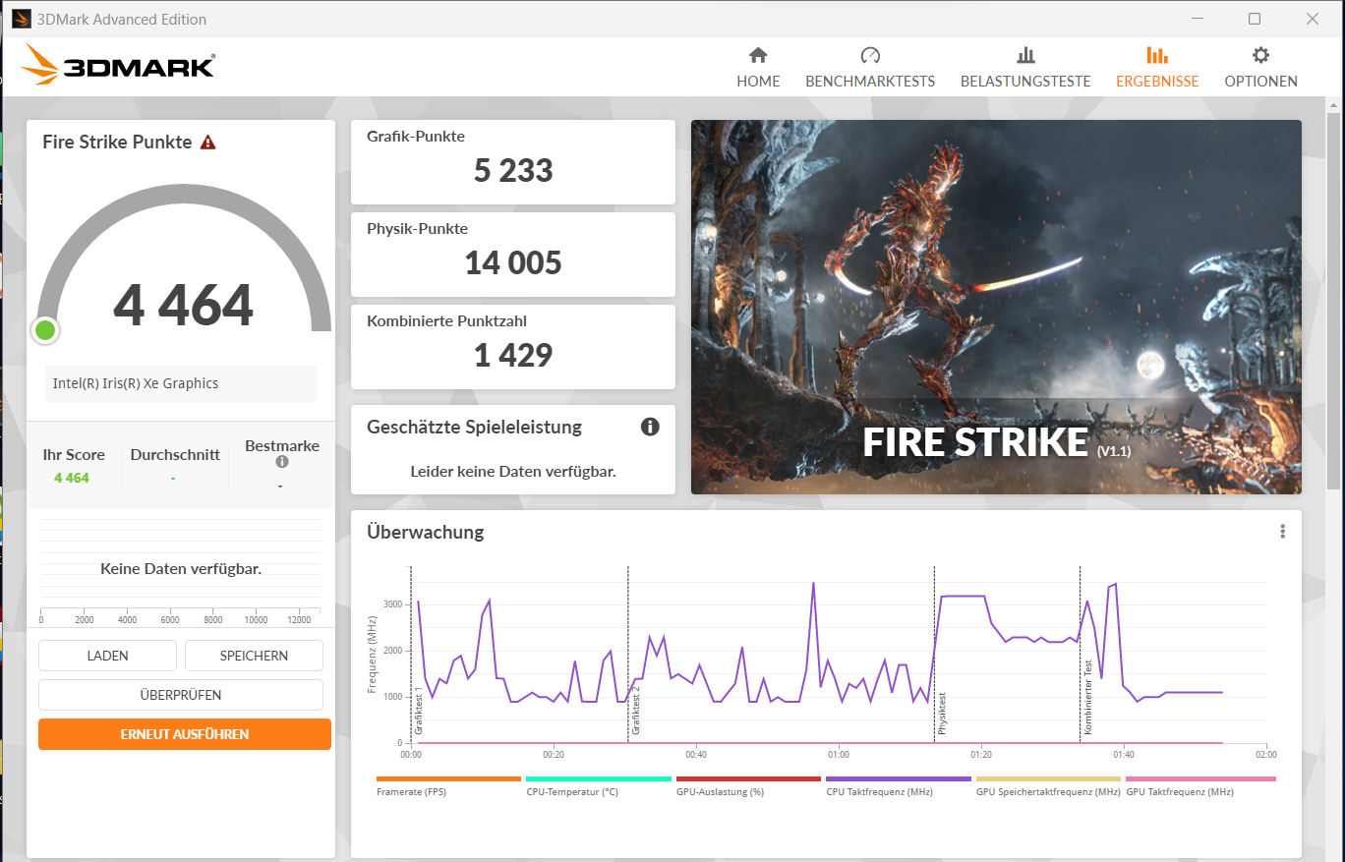Click the Kombinierter Test marker in chart
This screenshot has width=1345, height=862.
[x=1087, y=698]
